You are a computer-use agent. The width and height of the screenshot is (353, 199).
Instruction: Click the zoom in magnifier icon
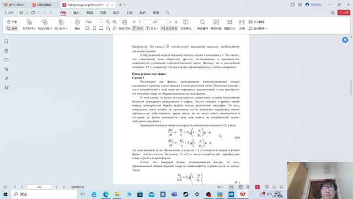tap(115, 22)
